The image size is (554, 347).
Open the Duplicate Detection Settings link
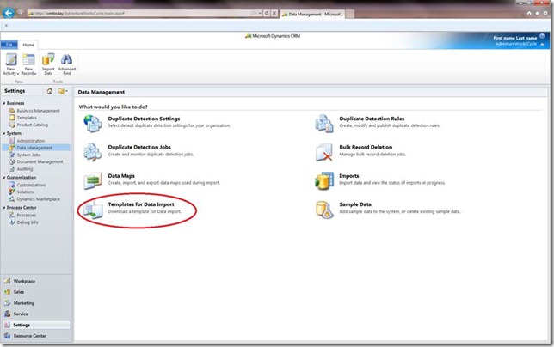(144, 119)
